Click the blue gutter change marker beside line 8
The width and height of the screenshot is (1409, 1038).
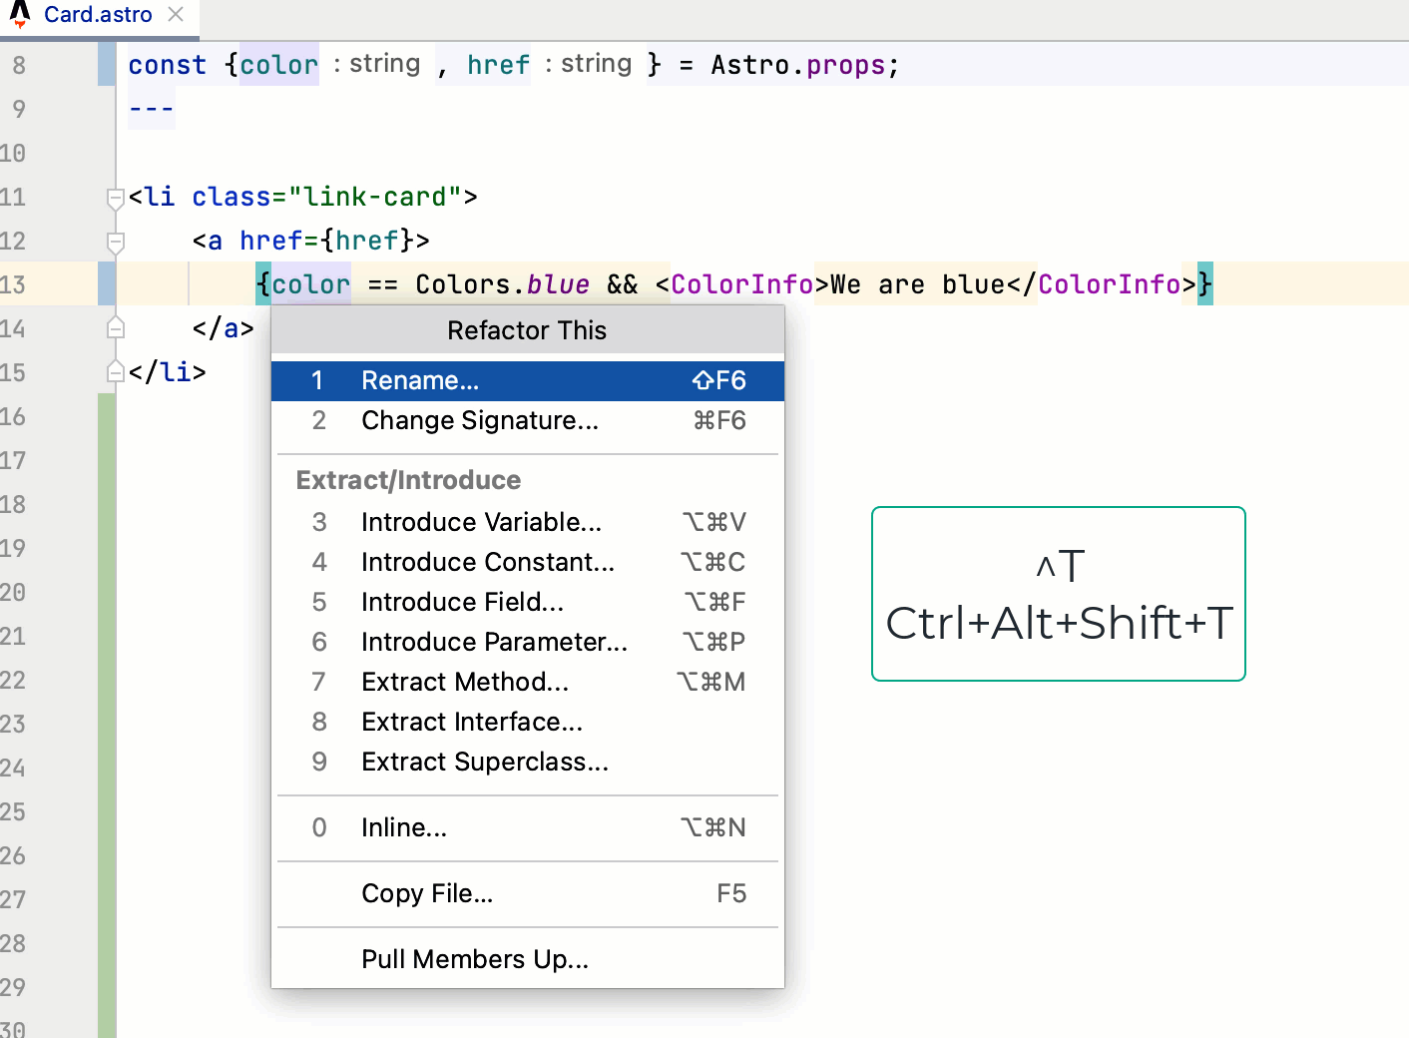106,64
